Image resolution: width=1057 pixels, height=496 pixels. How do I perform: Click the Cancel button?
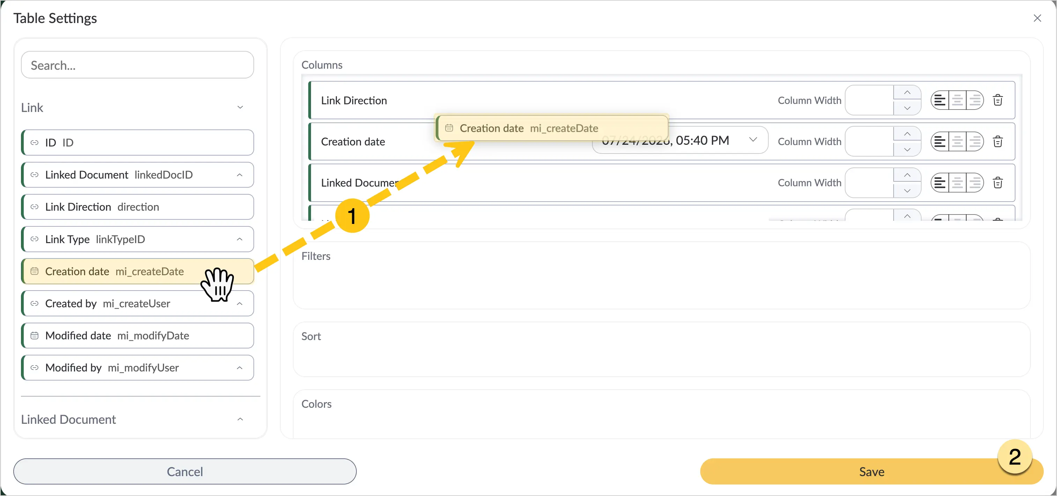click(x=185, y=471)
